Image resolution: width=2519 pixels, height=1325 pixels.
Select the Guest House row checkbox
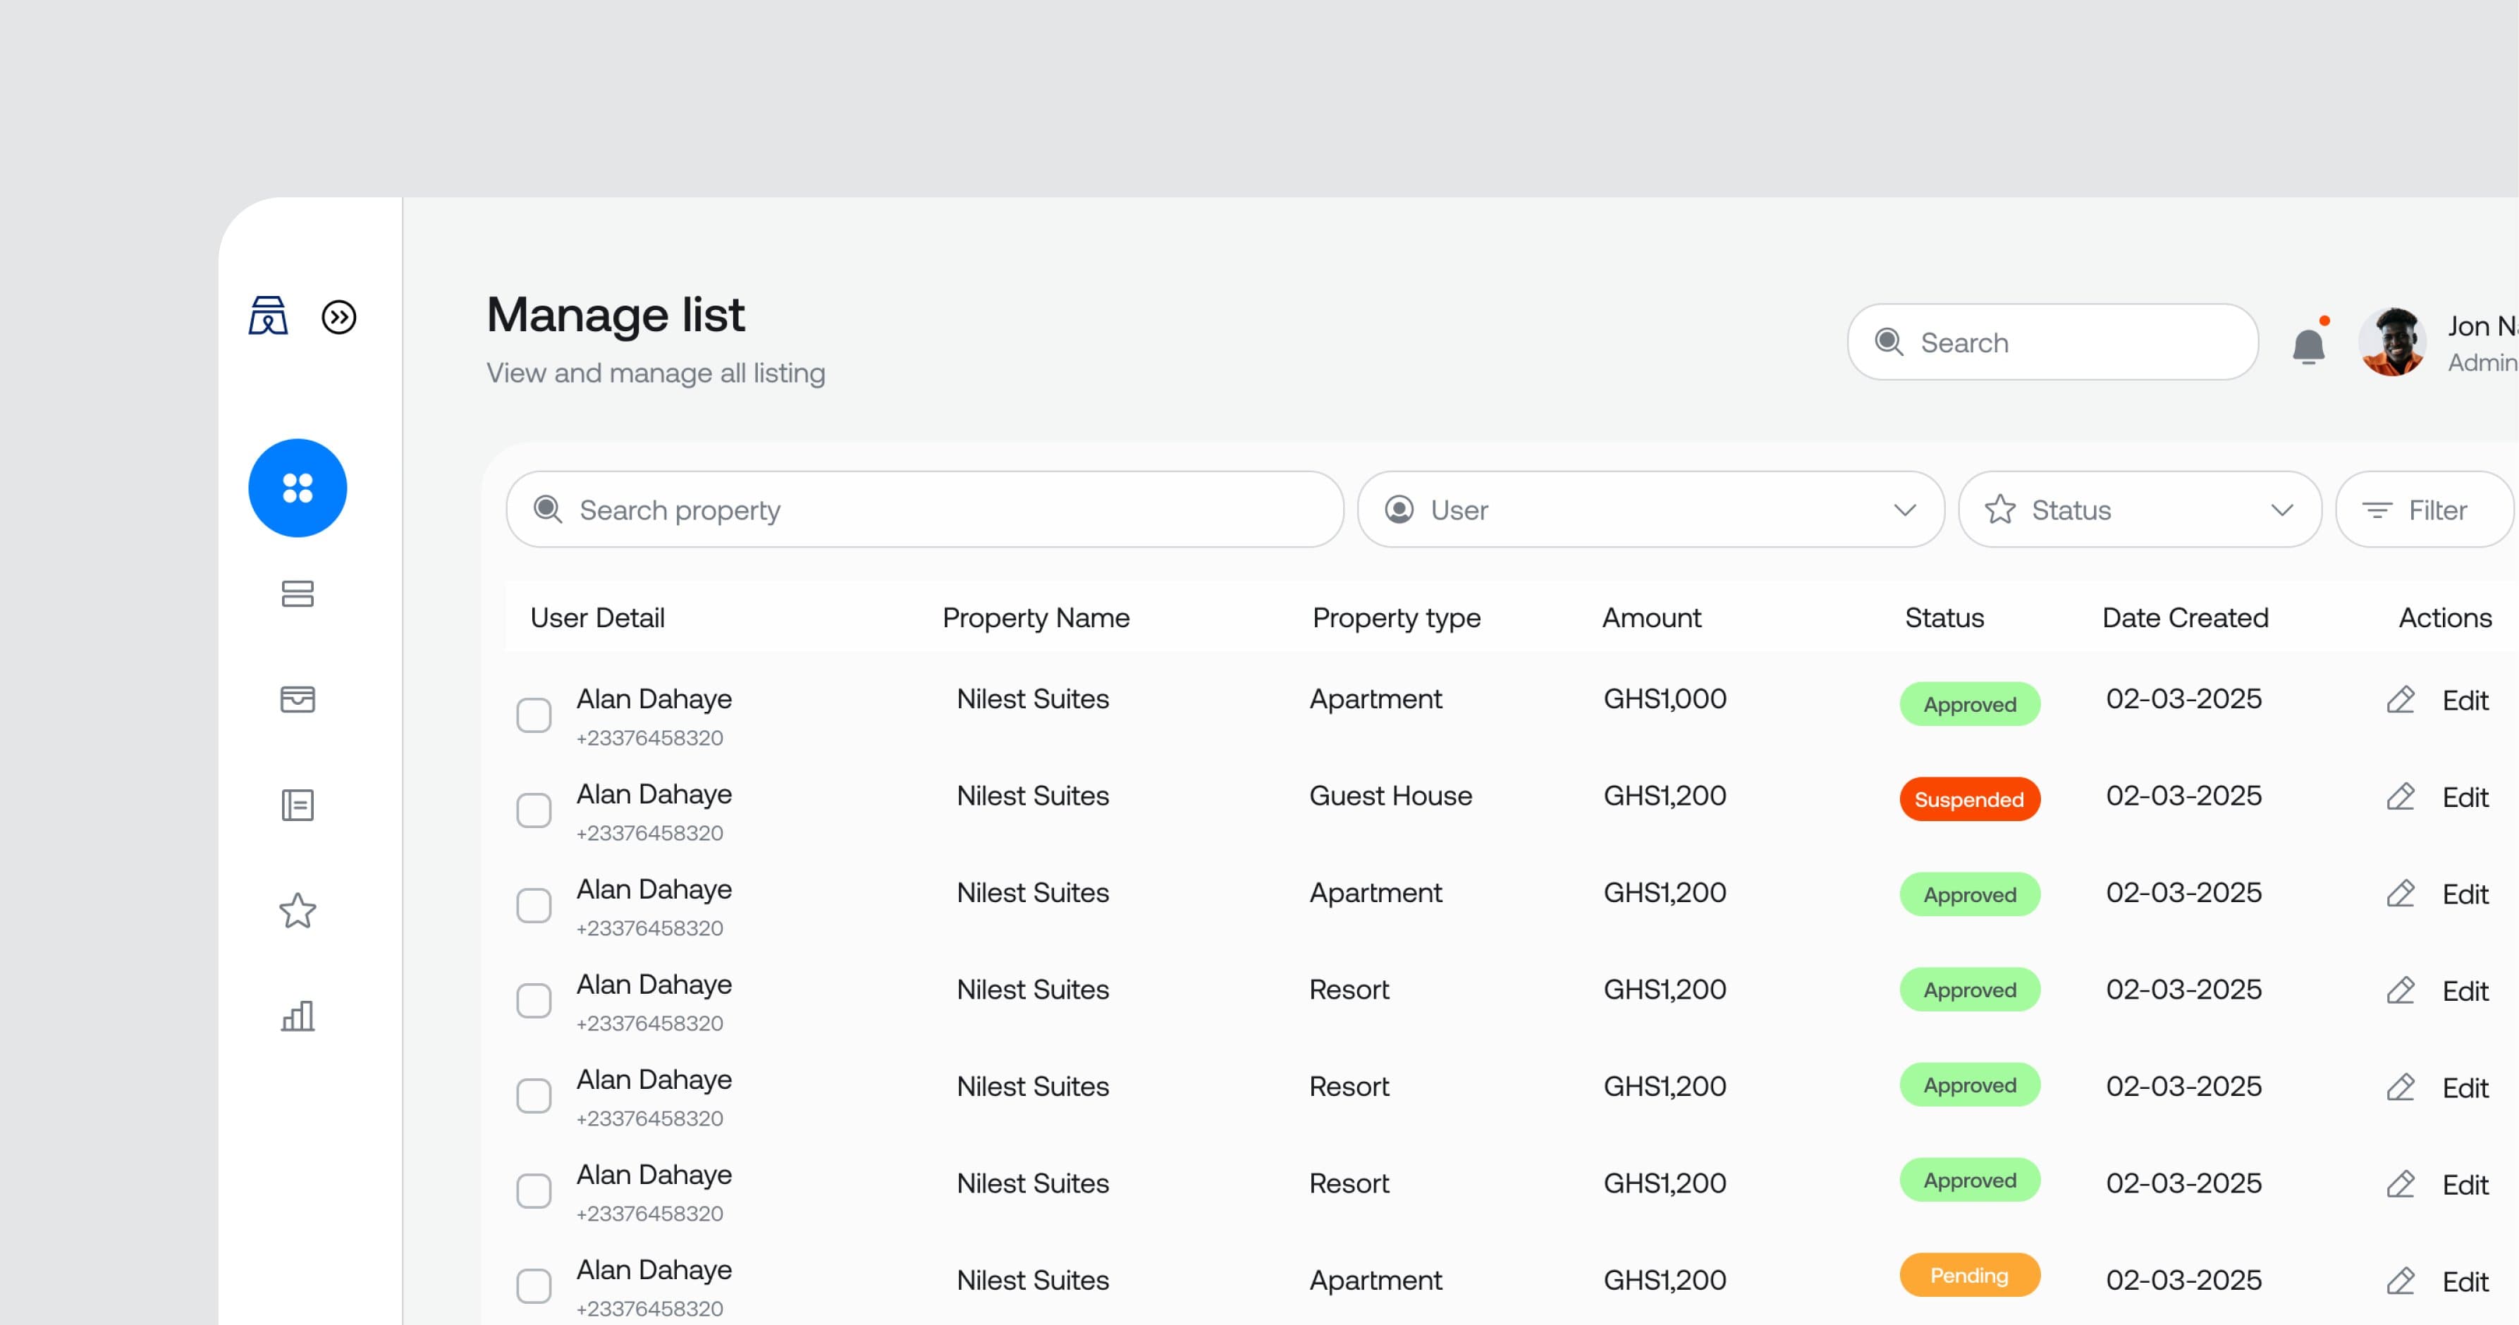coord(534,811)
